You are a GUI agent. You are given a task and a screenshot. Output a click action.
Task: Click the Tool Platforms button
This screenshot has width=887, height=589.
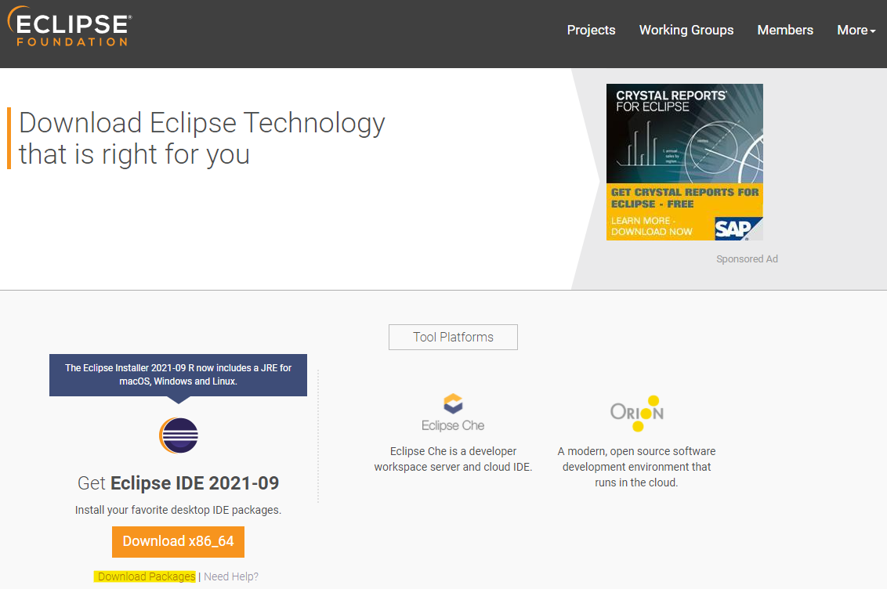pyautogui.click(x=453, y=337)
